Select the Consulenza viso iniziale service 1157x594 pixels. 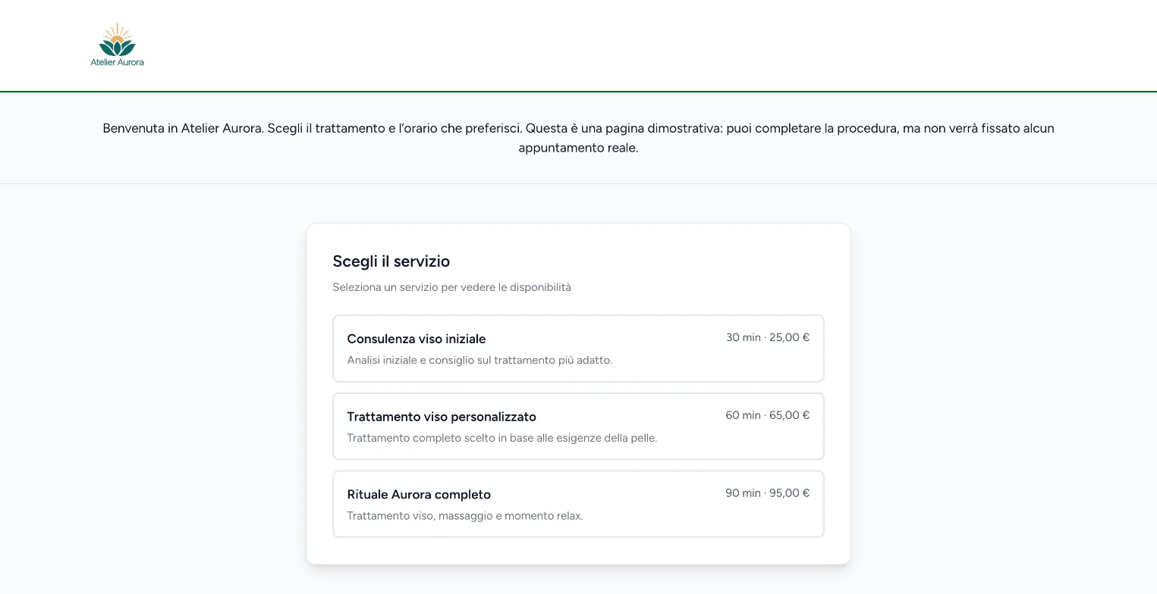pos(578,349)
